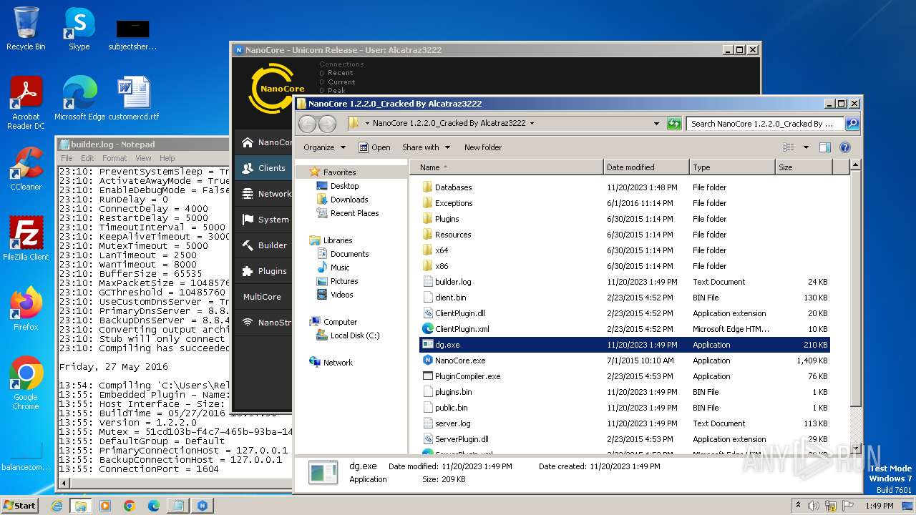Create a New folder
916x515 pixels.
[x=483, y=147]
